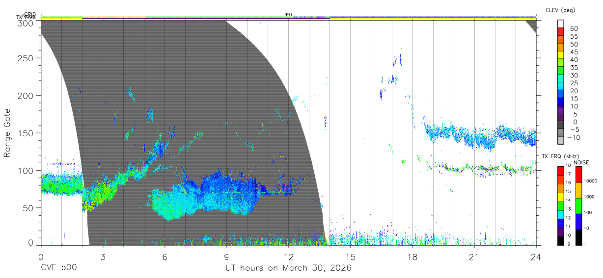Click the yellow segment of TX FRQ bar

561,197
